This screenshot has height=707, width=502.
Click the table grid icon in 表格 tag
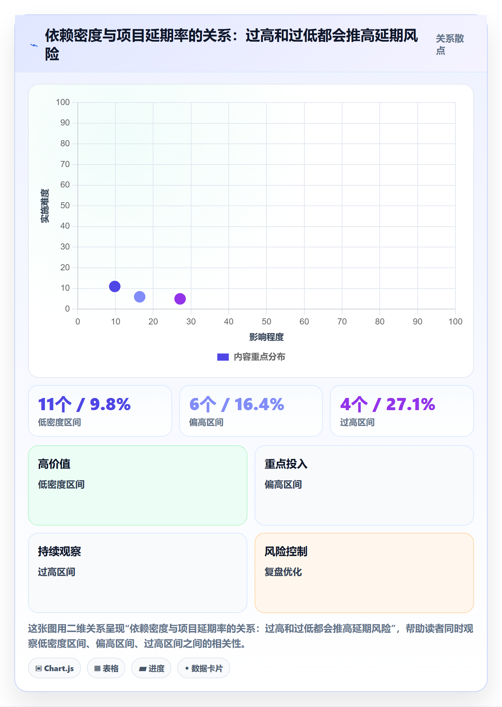coord(97,669)
